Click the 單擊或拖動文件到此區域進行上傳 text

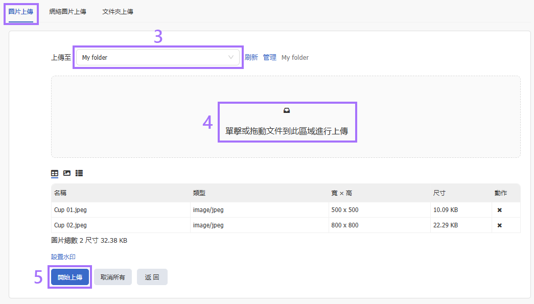pyautogui.click(x=287, y=131)
